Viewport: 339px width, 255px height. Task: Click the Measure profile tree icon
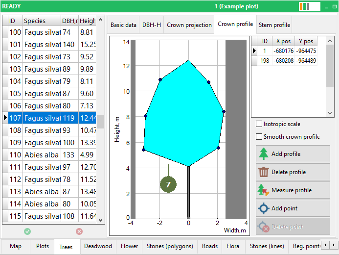(x=263, y=190)
